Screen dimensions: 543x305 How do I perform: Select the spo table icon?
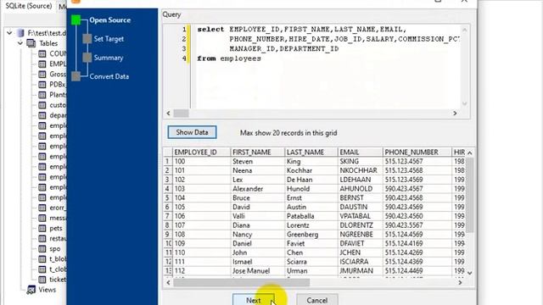[x=42, y=249]
